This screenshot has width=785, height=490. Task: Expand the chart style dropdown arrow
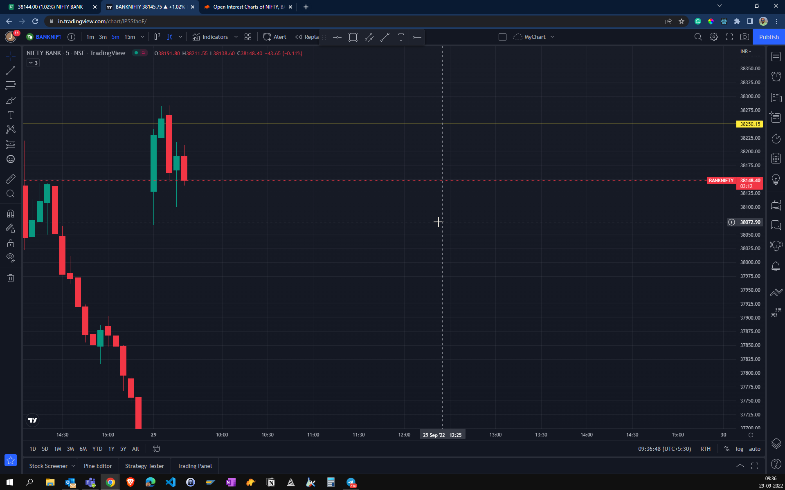[x=180, y=37]
